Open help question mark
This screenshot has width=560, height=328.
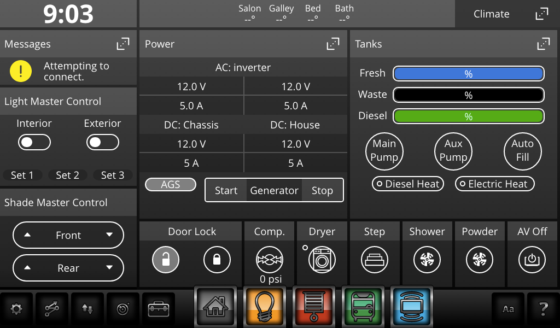click(x=543, y=309)
